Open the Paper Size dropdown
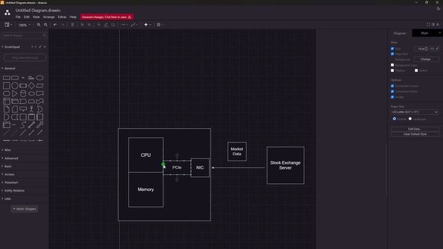The height and width of the screenshot is (249, 443). point(415,112)
